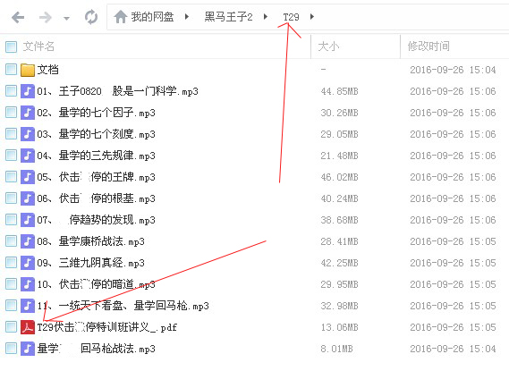The width and height of the screenshot is (509, 371).
Task: Click PDF icon of T29 讲义 file
Action: (x=28, y=327)
